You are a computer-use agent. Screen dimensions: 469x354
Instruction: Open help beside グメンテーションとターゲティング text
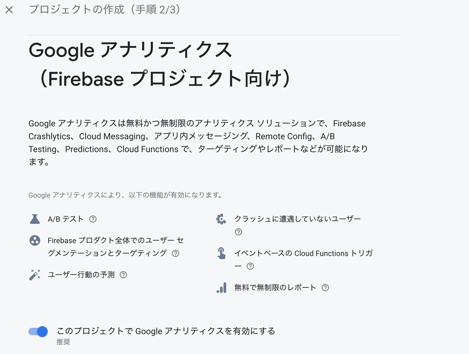(x=176, y=253)
